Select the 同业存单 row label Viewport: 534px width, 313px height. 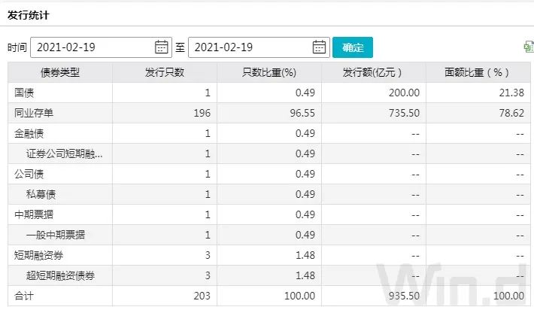pyautogui.click(x=34, y=113)
